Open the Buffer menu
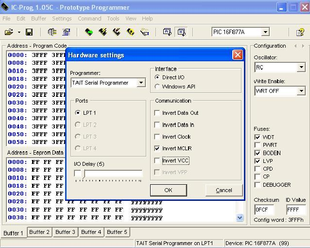Viewport: 310px width, 248px height. [38, 18]
